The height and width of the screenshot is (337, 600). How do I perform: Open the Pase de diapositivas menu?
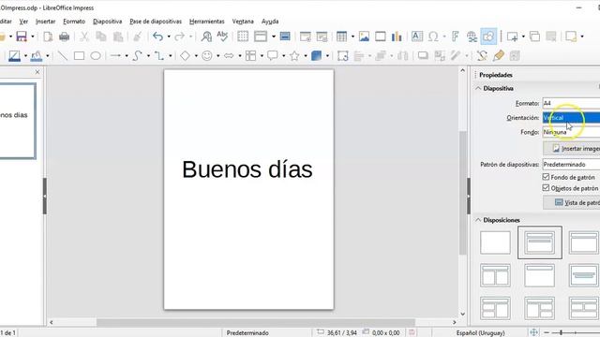coord(156,22)
